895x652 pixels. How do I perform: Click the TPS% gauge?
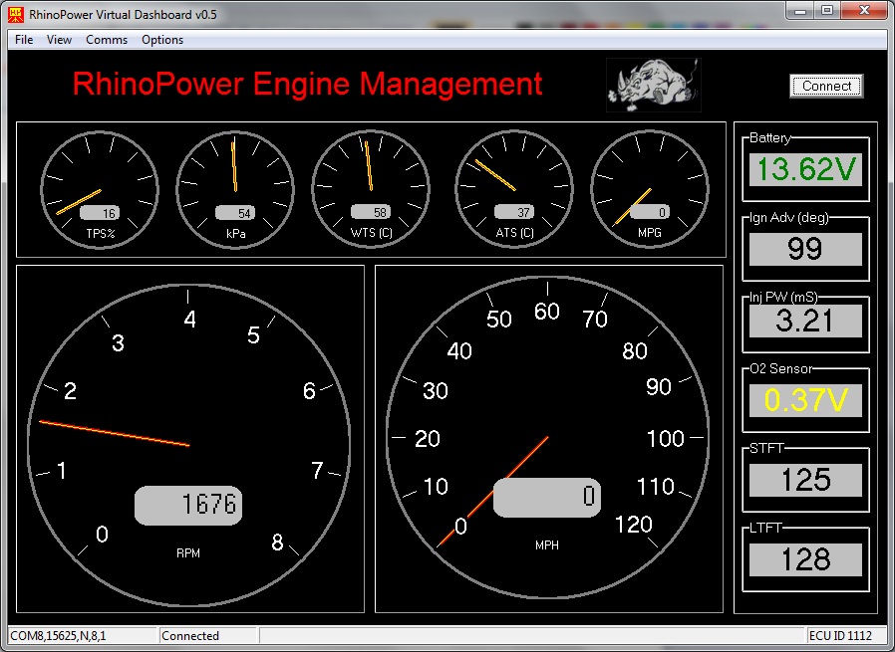coord(100,189)
